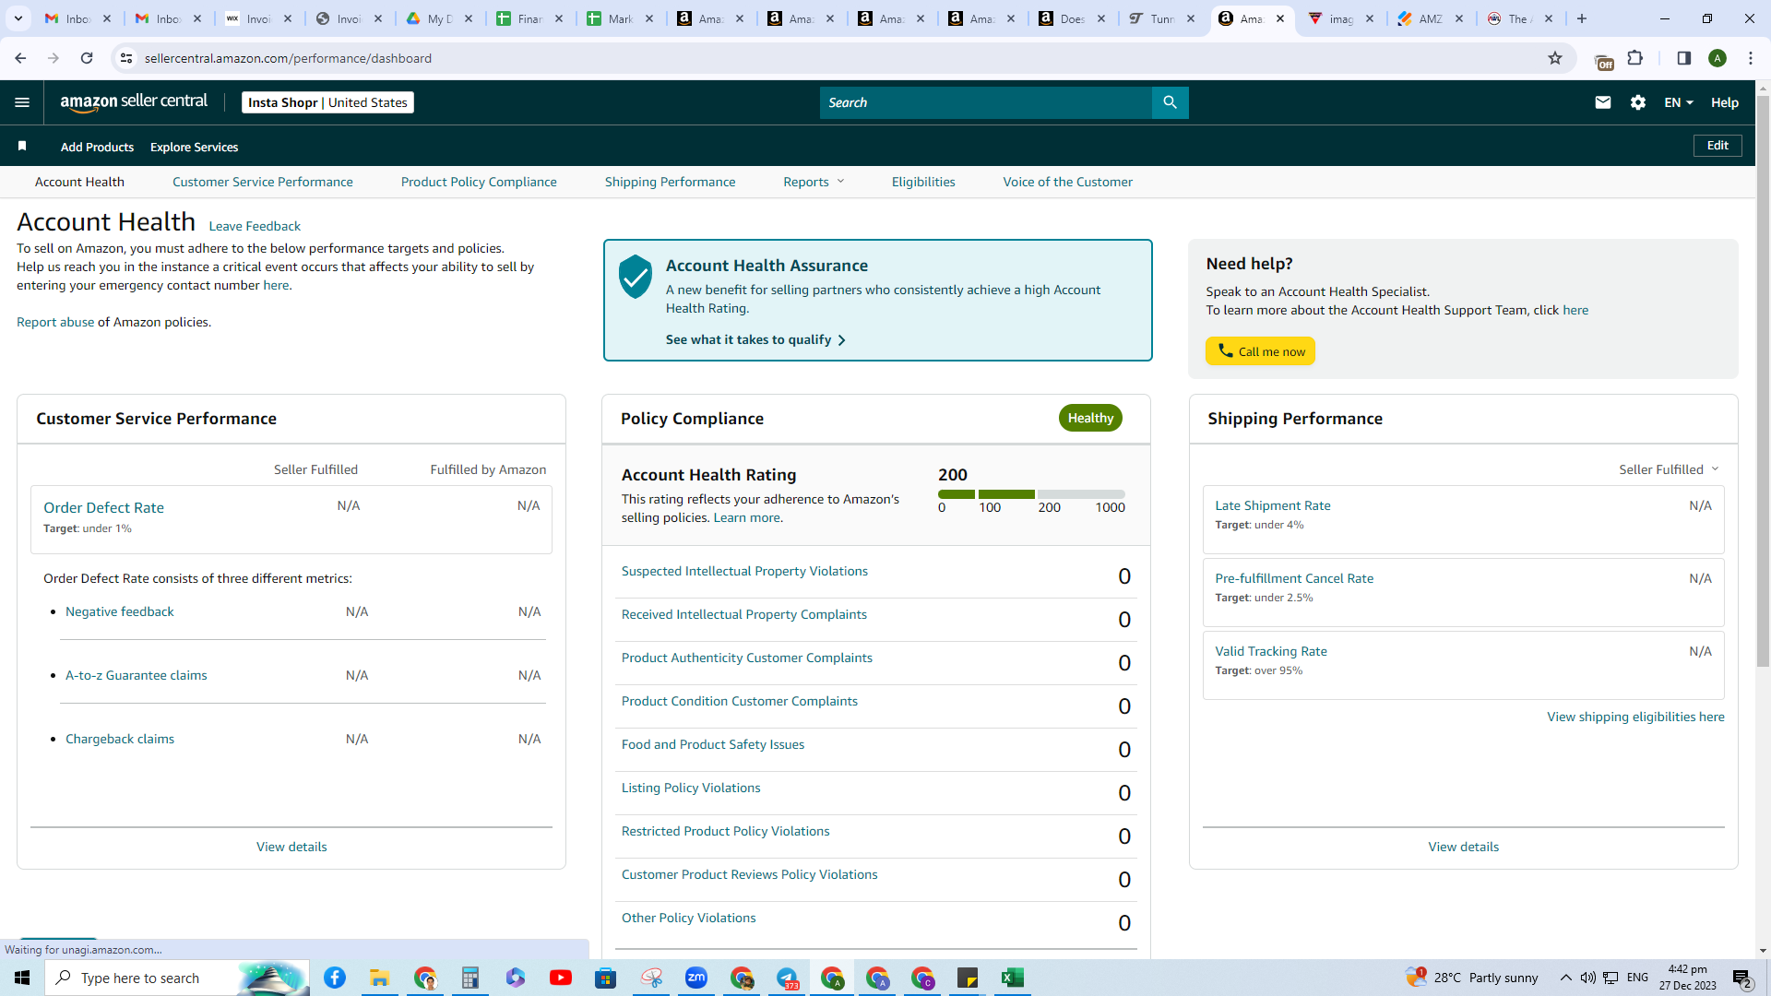The width and height of the screenshot is (1771, 996).
Task: Open the Microsoft Store from the taskbar
Action: pos(606,978)
